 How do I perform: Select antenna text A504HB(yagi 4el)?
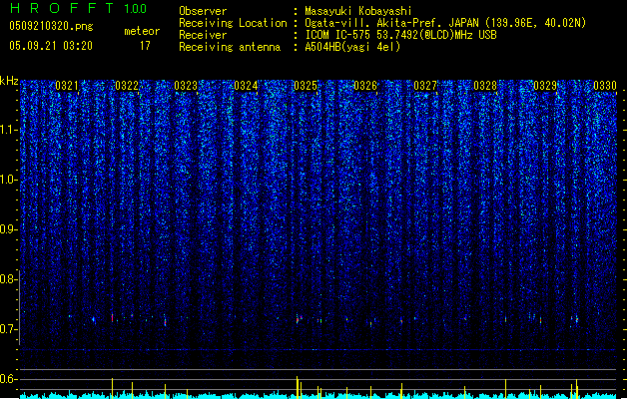[x=352, y=47]
